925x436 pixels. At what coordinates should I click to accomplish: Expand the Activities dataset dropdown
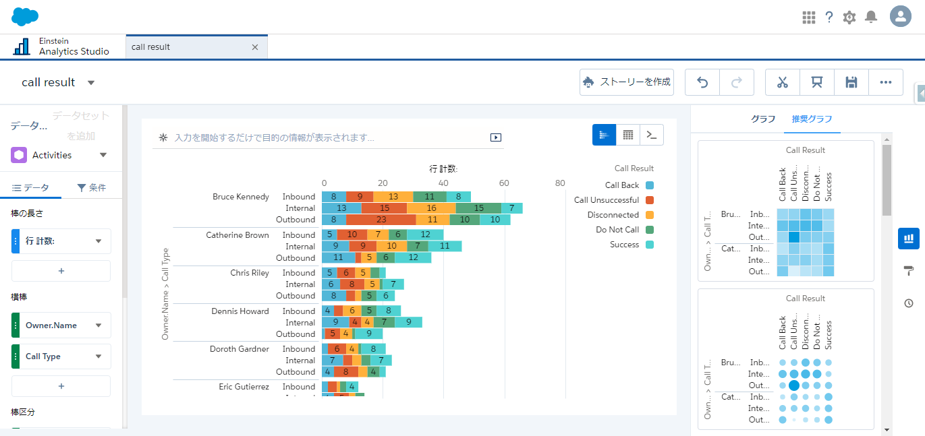pos(103,155)
